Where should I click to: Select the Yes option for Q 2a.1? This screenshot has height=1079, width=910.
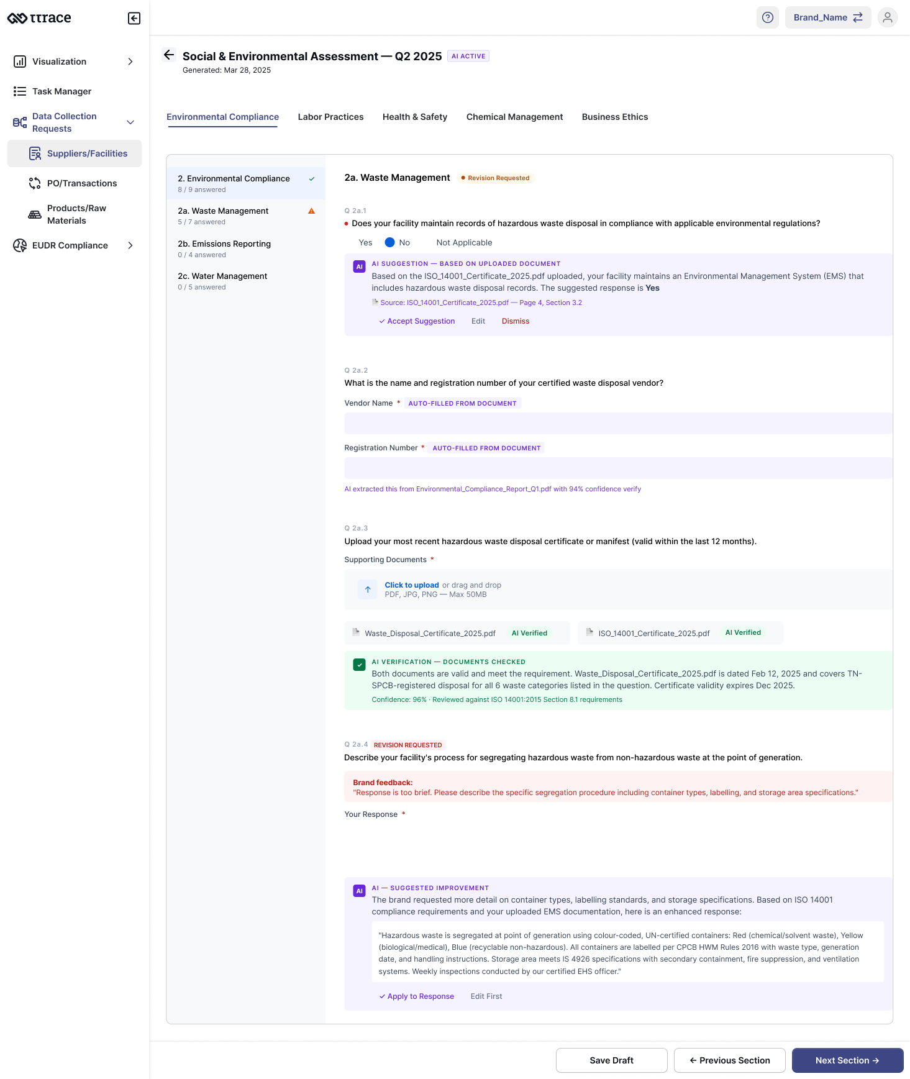[x=365, y=243]
